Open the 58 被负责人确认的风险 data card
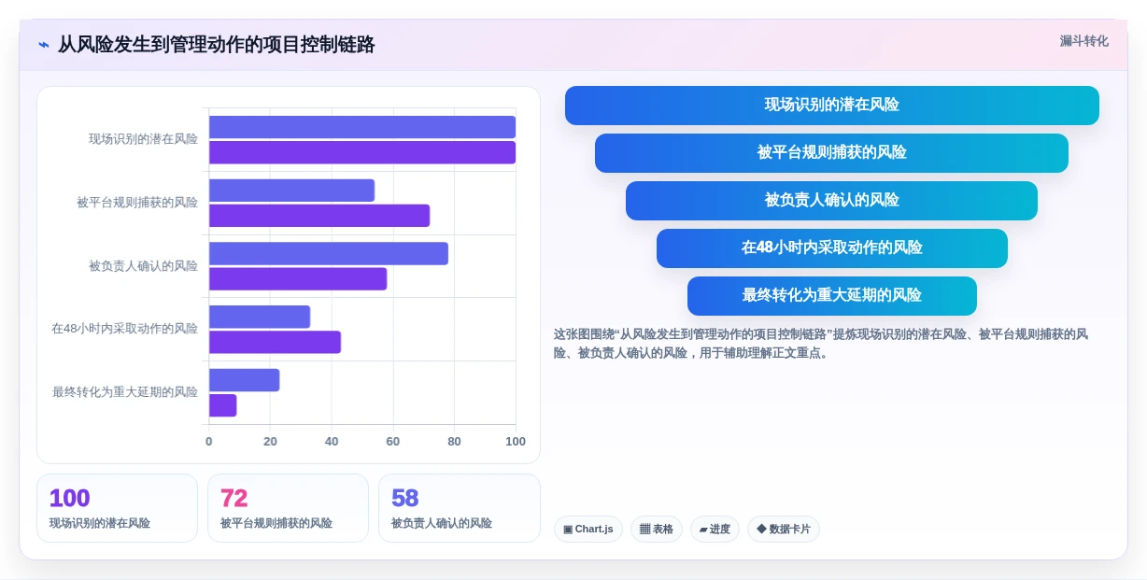This screenshot has width=1147, height=580. coord(459,508)
